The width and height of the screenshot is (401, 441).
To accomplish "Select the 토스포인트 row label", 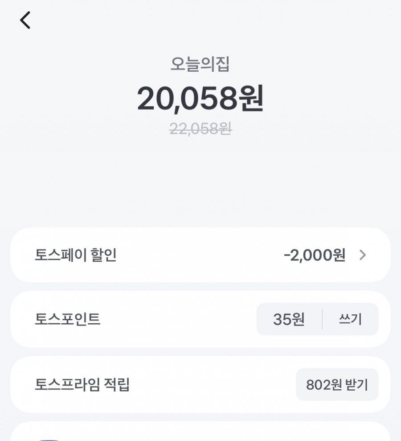I will [67, 319].
